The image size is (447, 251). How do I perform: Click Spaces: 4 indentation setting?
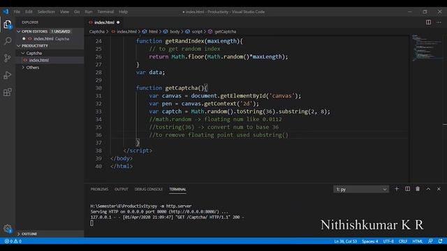coord(369,241)
